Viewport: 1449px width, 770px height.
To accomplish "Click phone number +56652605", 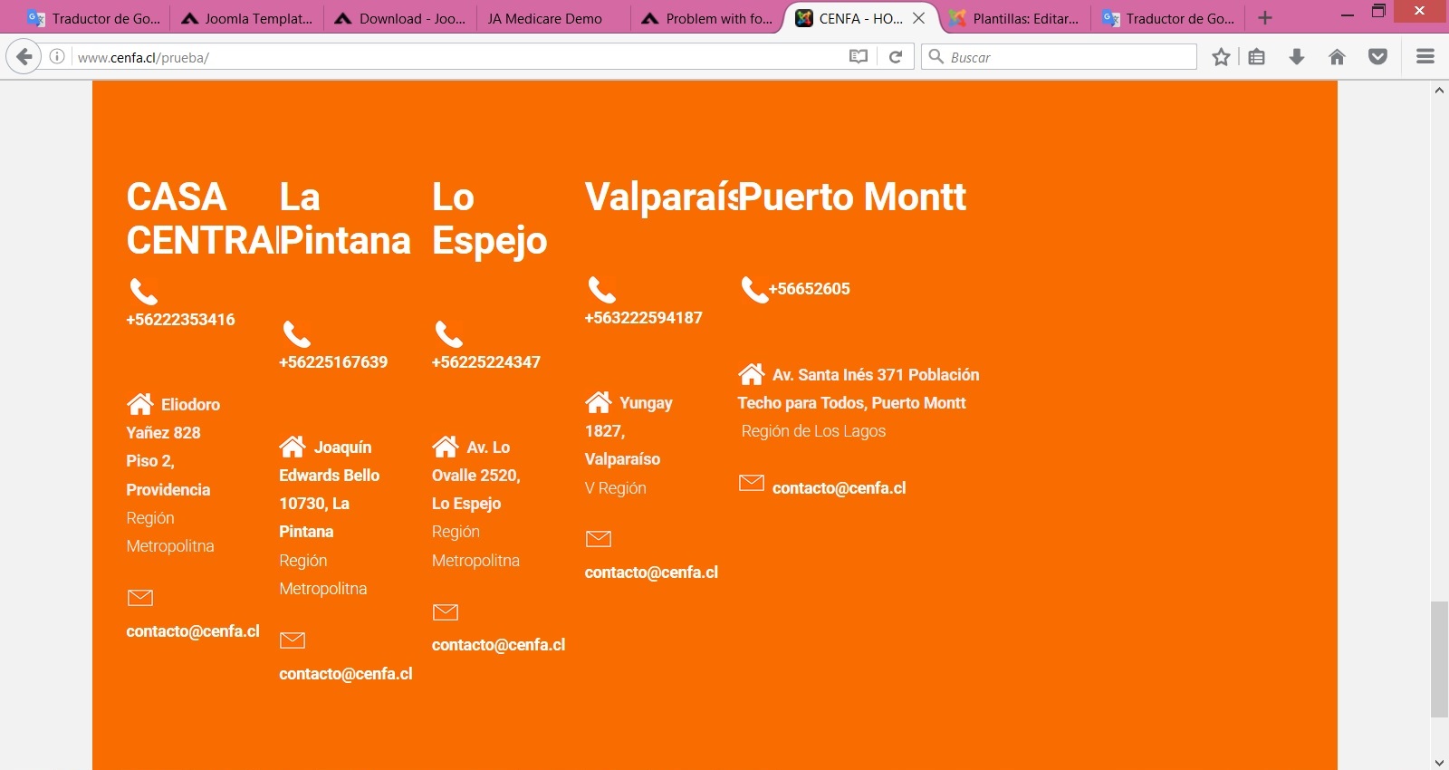I will tap(810, 289).
